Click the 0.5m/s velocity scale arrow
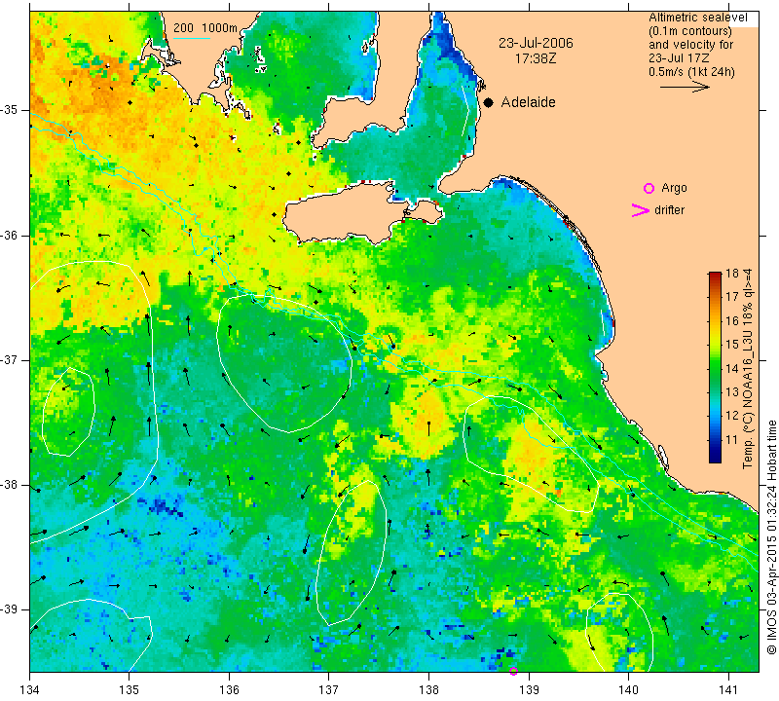Viewport: 779px width, 701px height. click(x=685, y=87)
